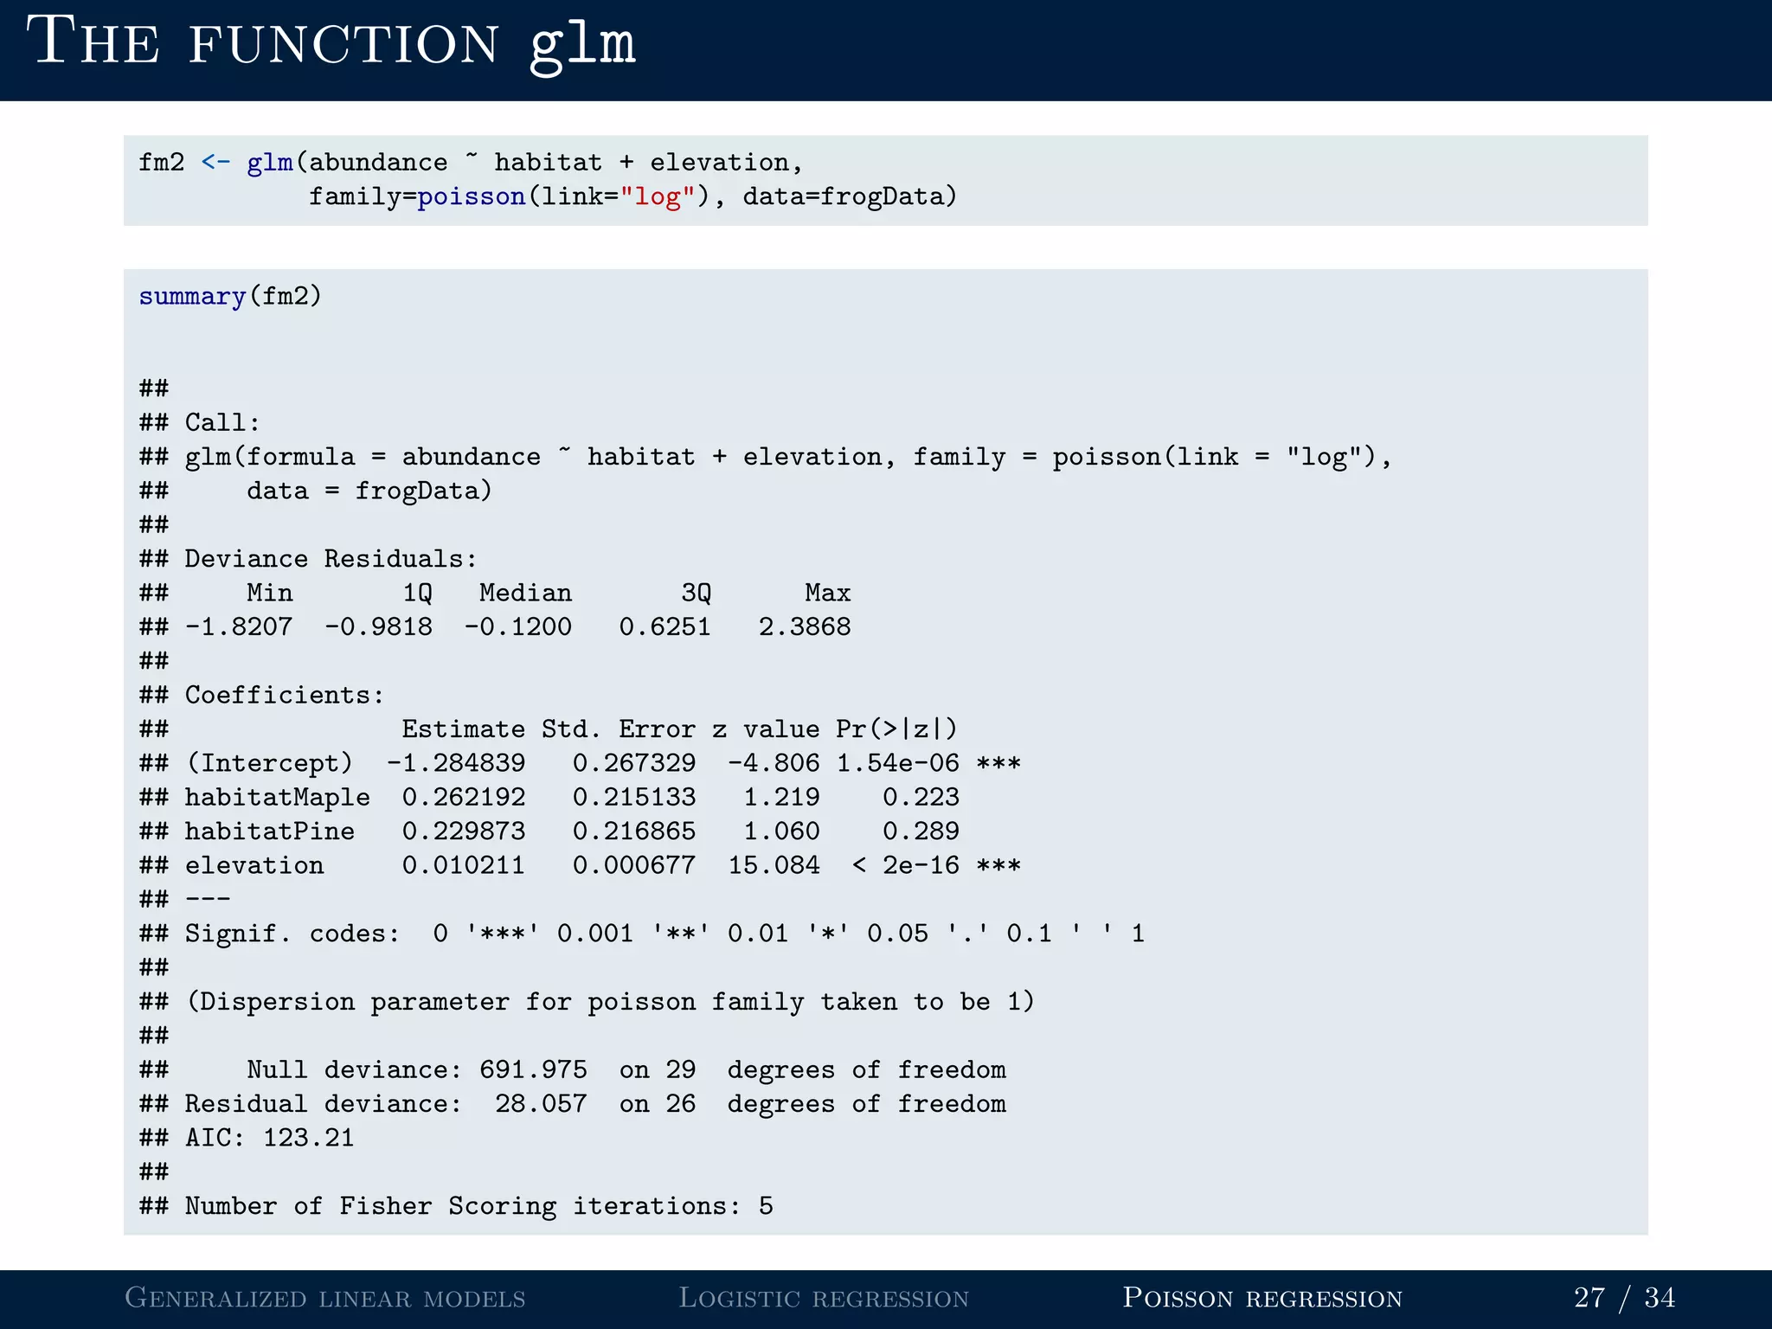Click the slide title 'The function glm'
Viewport: 1772px width, 1329px height.
coord(332,42)
